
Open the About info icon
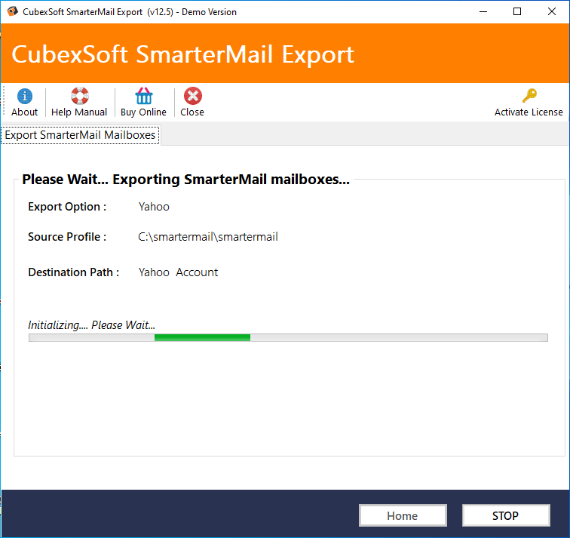click(24, 97)
